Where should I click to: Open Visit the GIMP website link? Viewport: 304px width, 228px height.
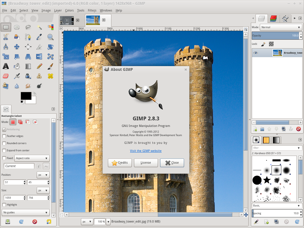click(x=146, y=151)
